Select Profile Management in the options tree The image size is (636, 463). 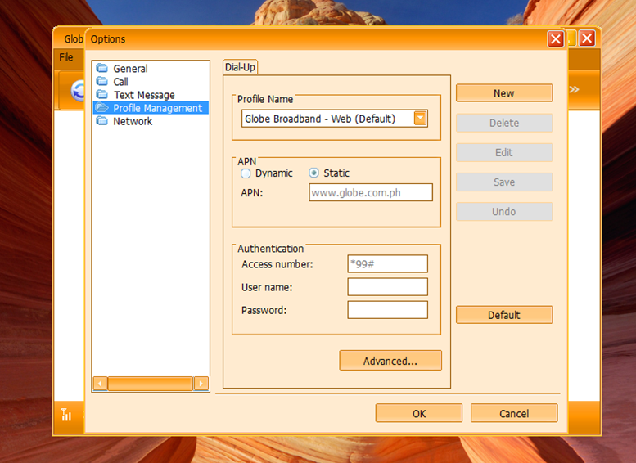coord(157,108)
